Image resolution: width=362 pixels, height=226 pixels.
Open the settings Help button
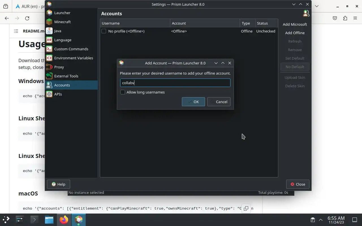point(59,184)
